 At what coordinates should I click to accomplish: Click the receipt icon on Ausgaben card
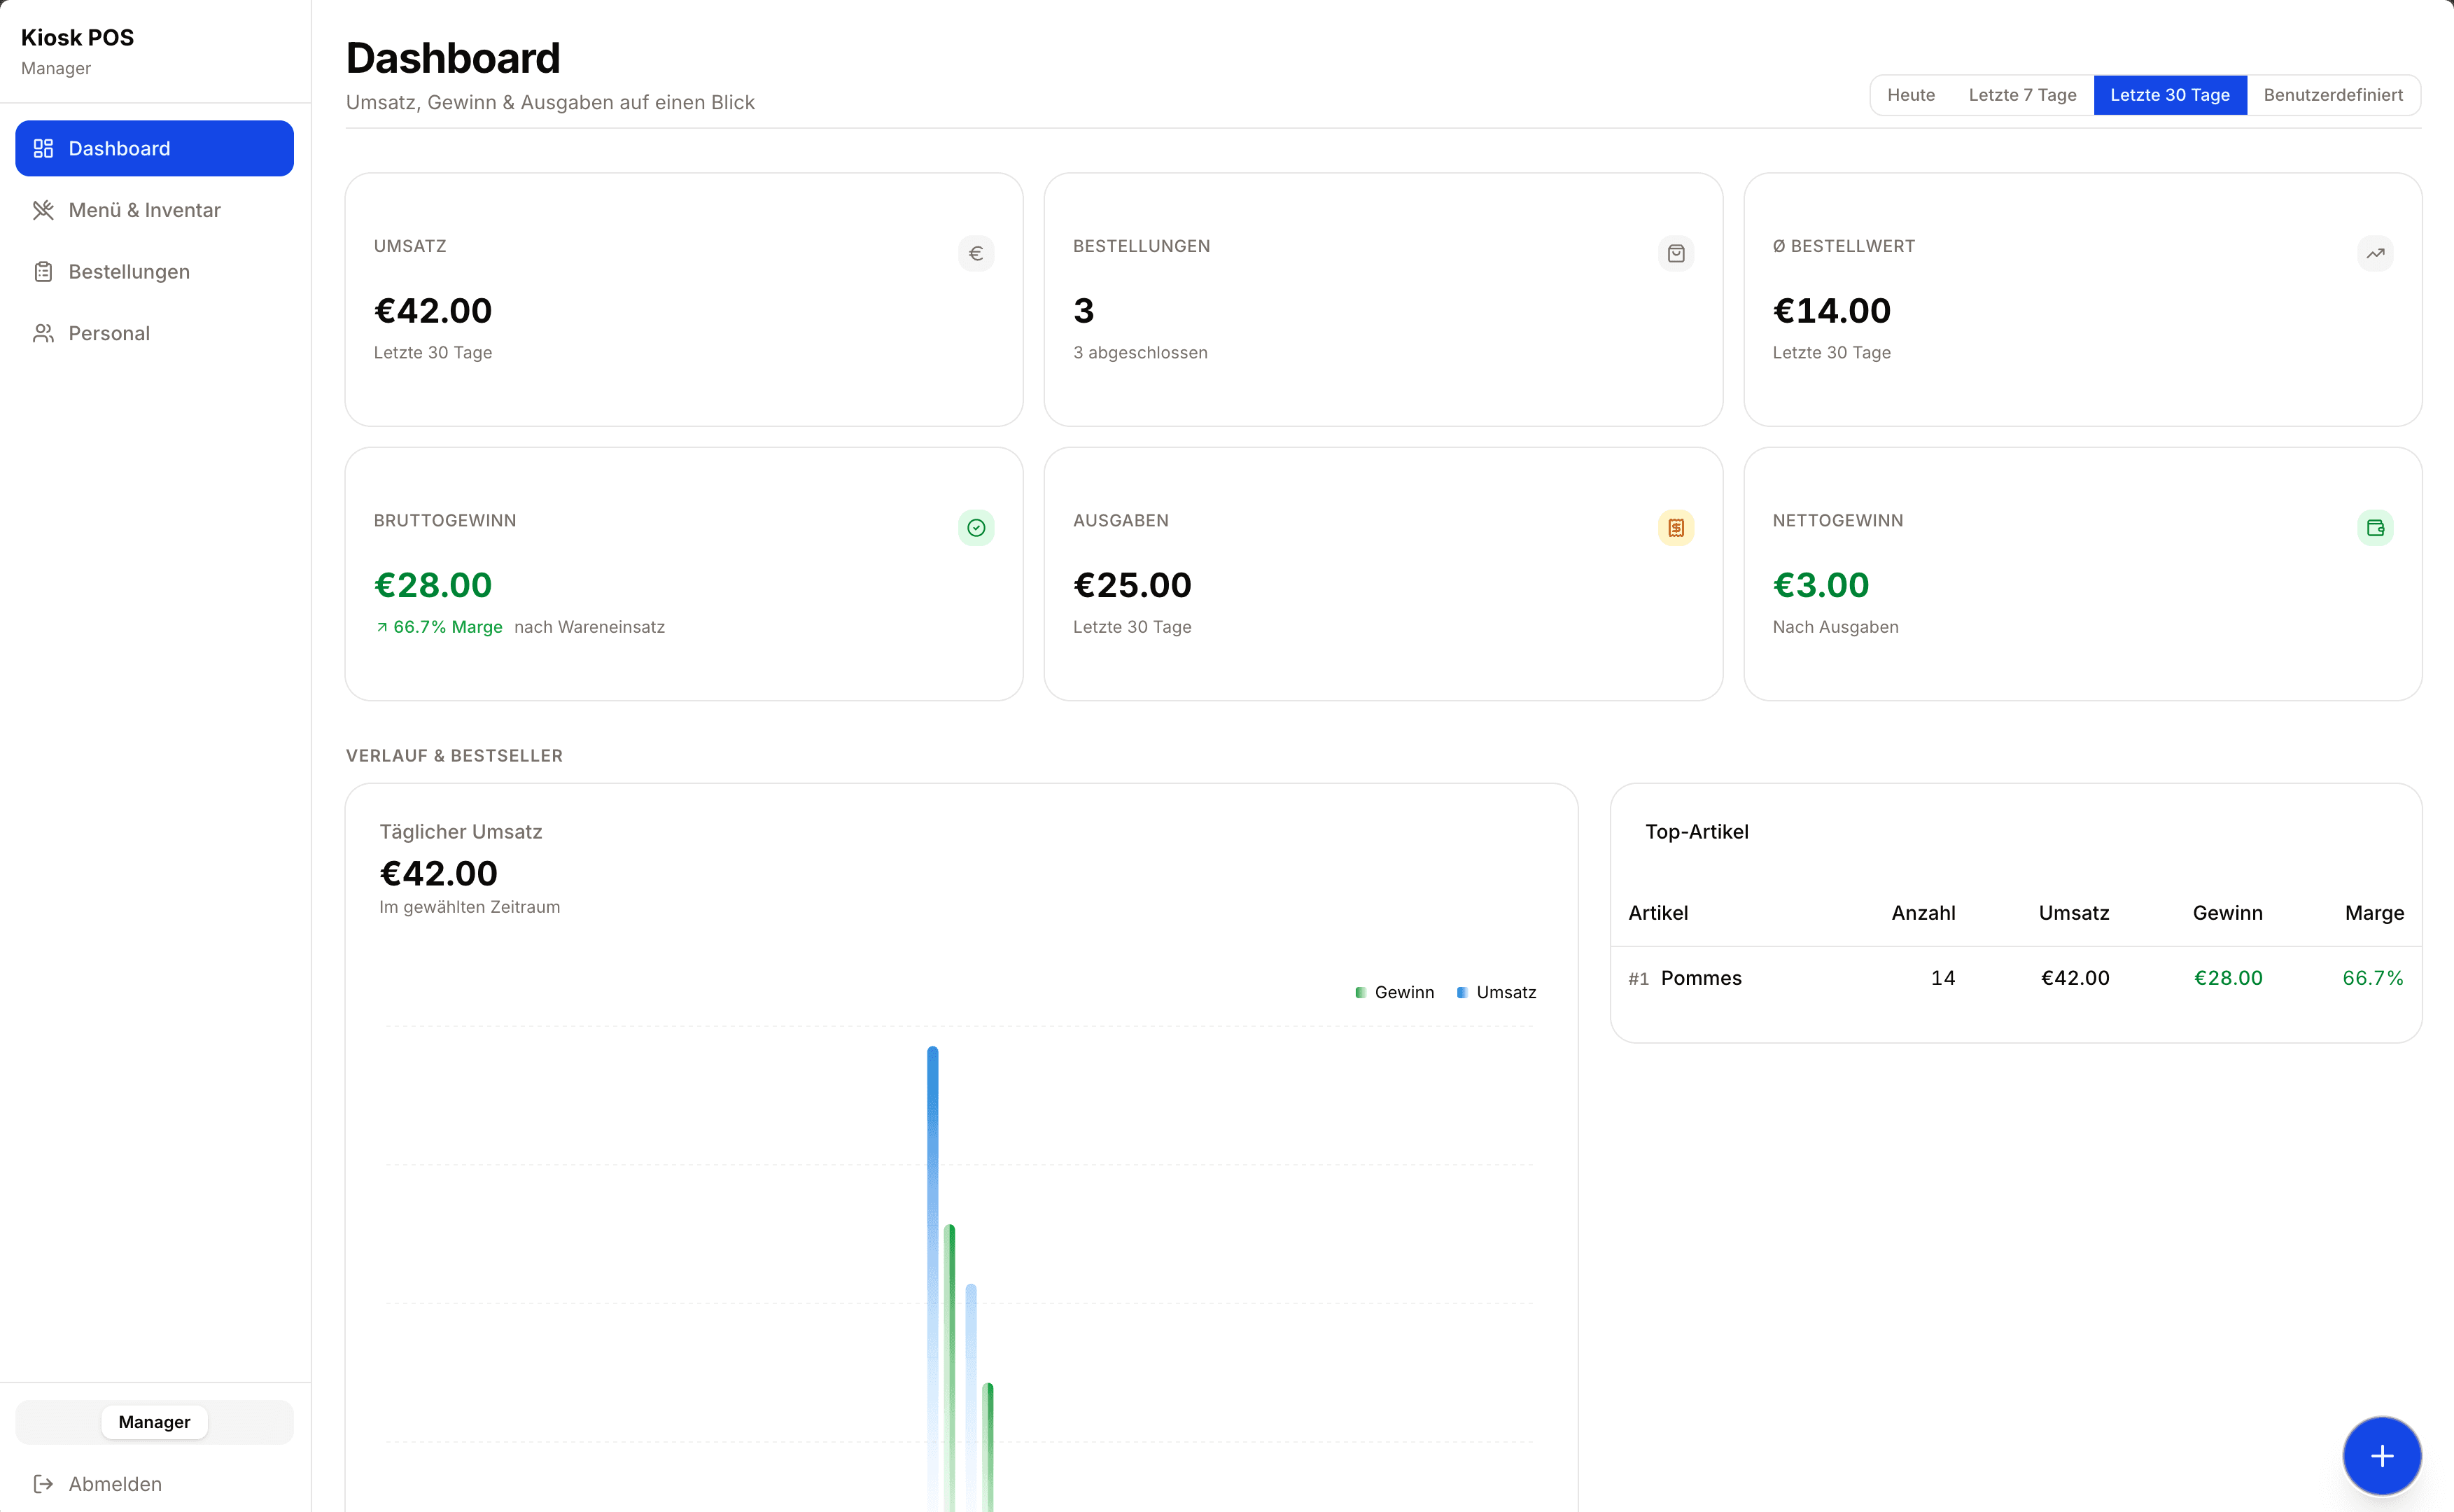[1676, 528]
